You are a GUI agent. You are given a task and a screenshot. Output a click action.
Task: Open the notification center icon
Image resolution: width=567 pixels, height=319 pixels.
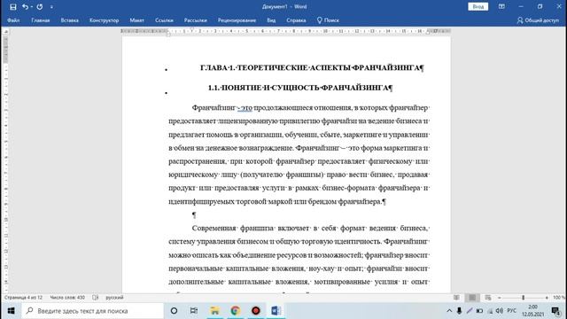pos(555,311)
